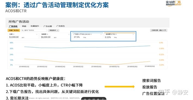This screenshot has height=100, width=193.
Task: Click the 0% left axis label
Action: click(x=11, y=65)
